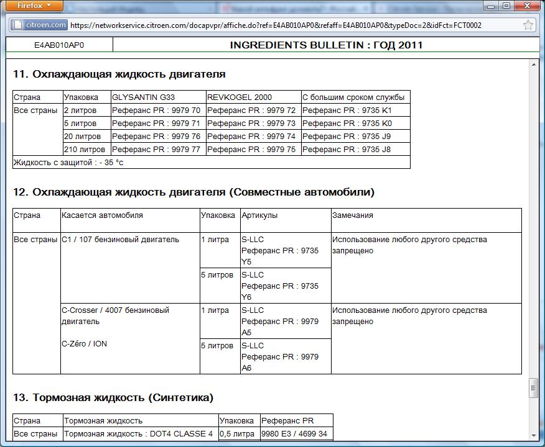Click C1 / 107 бензиновый двигатель cell
The height and width of the screenshot is (447, 545).
(130, 268)
